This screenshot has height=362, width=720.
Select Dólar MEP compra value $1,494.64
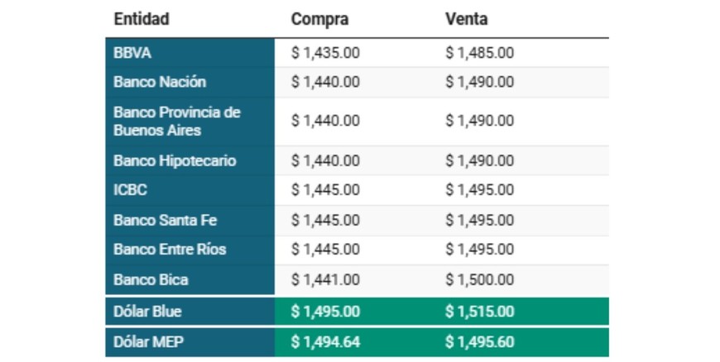click(325, 342)
